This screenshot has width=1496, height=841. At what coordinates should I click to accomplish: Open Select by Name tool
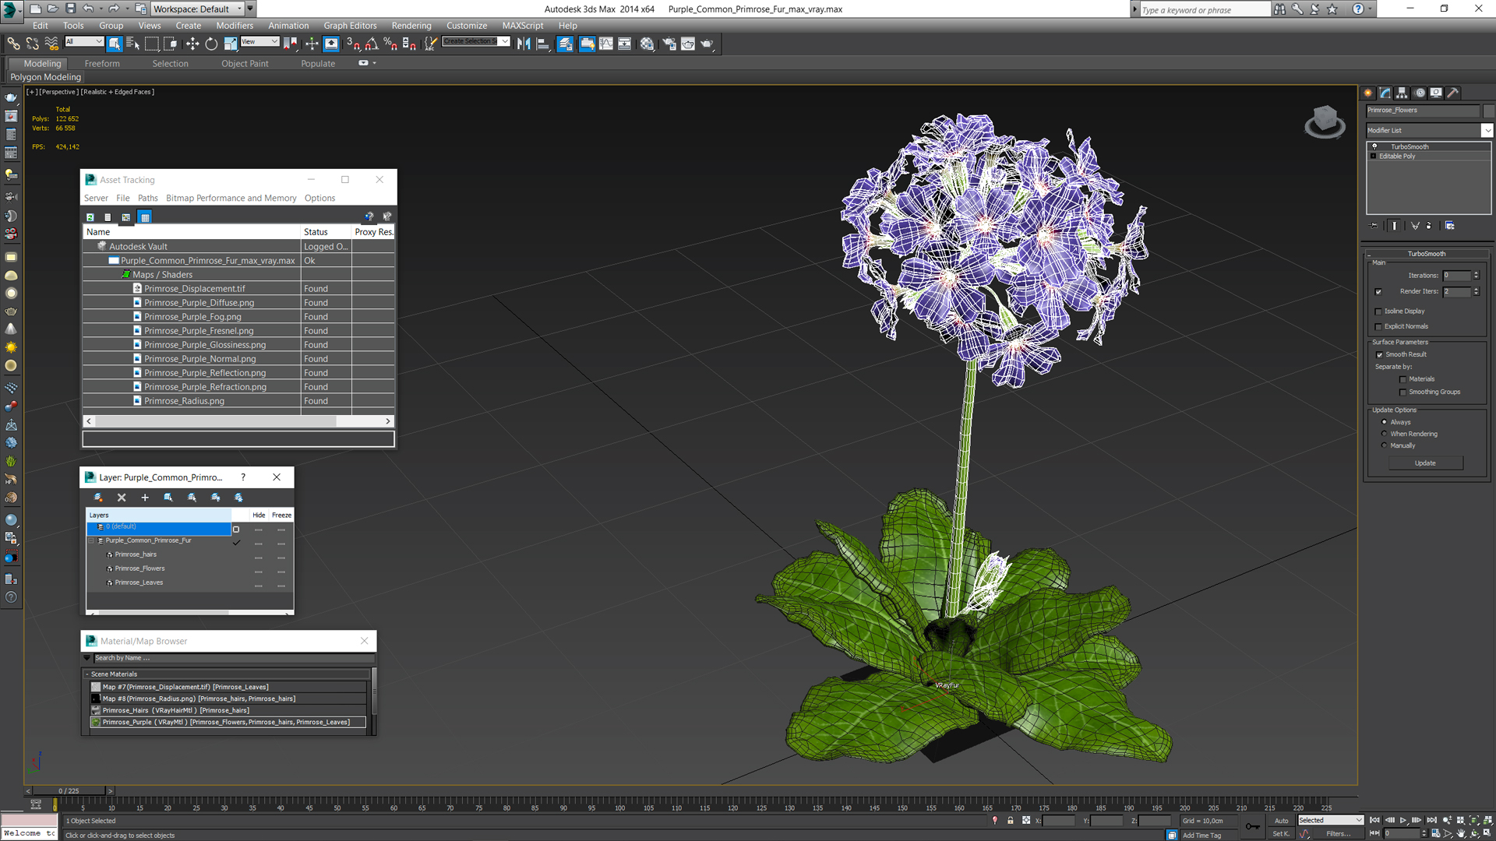(132, 44)
